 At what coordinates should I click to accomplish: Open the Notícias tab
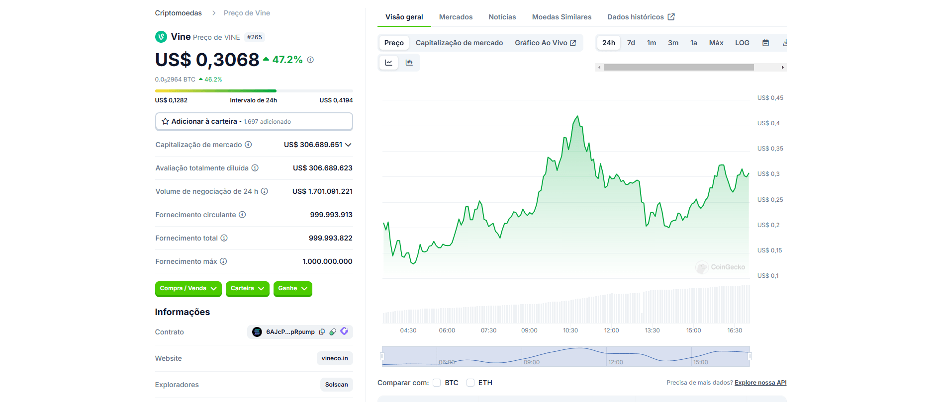pyautogui.click(x=502, y=17)
